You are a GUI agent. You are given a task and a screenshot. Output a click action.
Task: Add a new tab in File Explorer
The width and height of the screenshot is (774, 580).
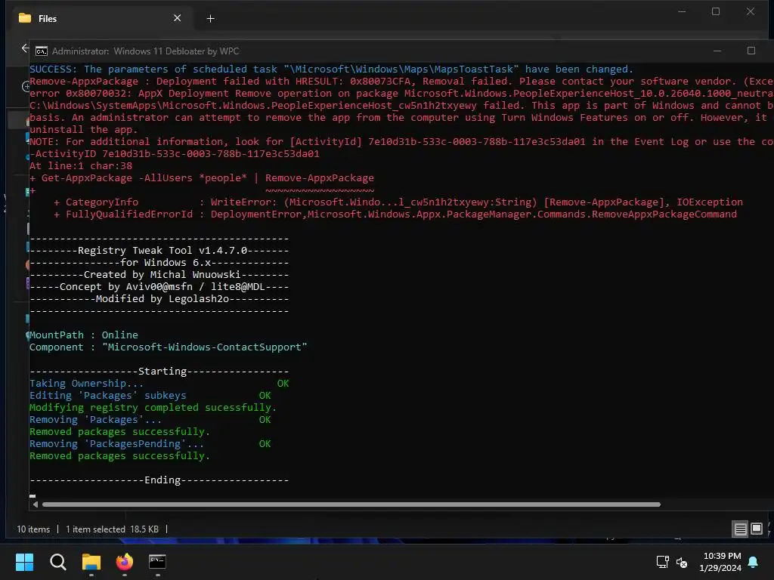click(210, 19)
